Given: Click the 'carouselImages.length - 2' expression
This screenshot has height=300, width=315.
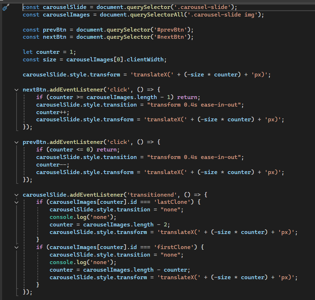Looking at the screenshot, I should 125,225.
